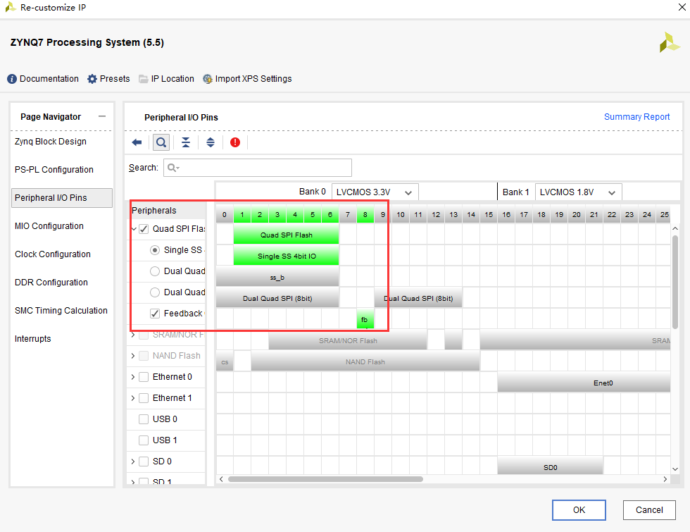The width and height of the screenshot is (690, 532).
Task: Click the scroll right arrow of pin grid
Action: pyautogui.click(x=665, y=479)
